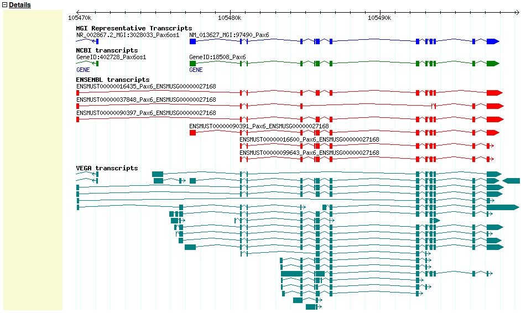Click the red last exon of ENSMUST00000037848

tap(496, 106)
